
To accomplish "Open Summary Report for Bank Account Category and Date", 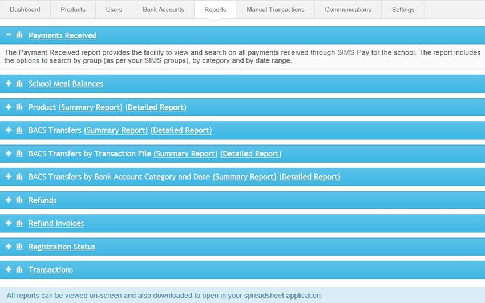I will [245, 177].
